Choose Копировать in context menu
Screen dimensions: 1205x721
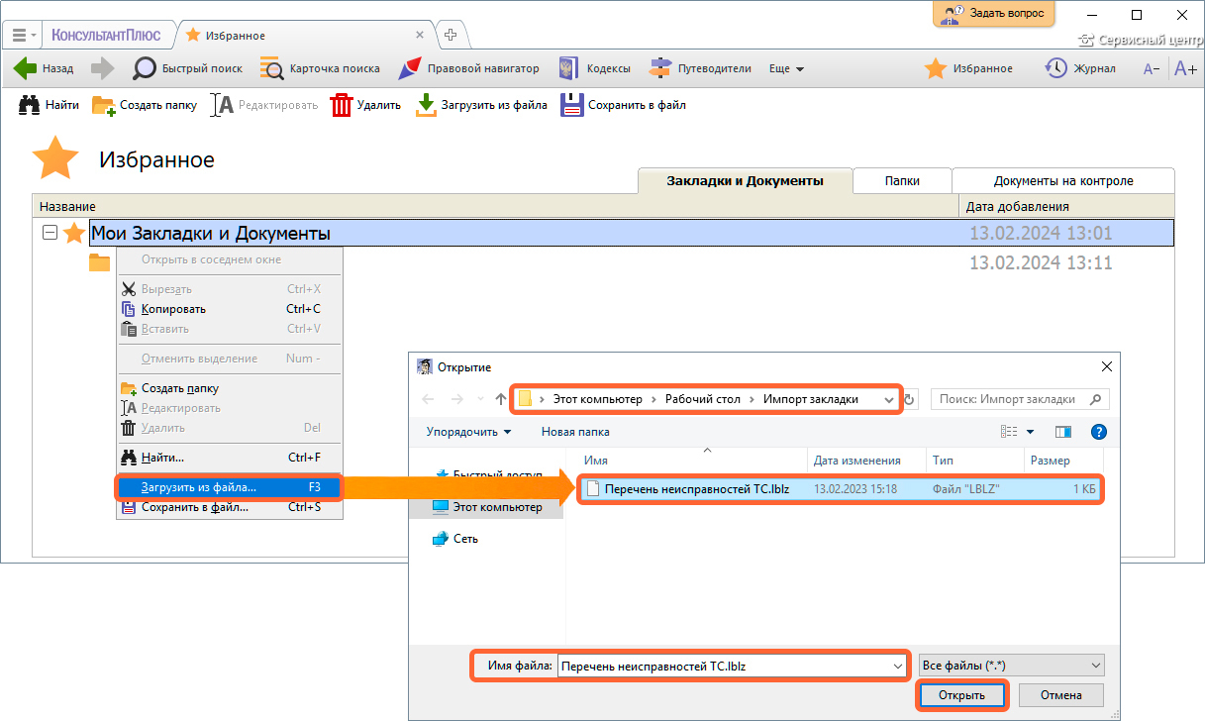pos(230,309)
